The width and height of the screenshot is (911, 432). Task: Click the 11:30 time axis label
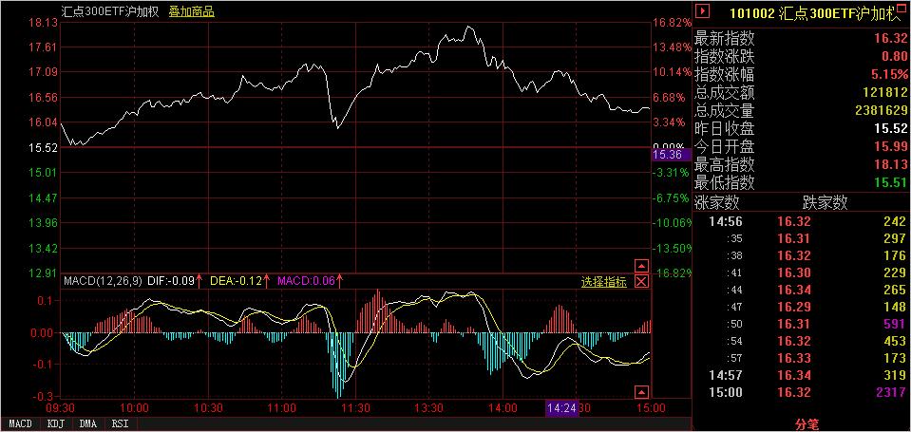point(355,408)
